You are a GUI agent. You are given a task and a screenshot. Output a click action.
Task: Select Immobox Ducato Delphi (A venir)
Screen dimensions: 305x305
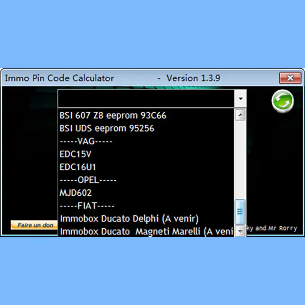pyautogui.click(x=146, y=218)
